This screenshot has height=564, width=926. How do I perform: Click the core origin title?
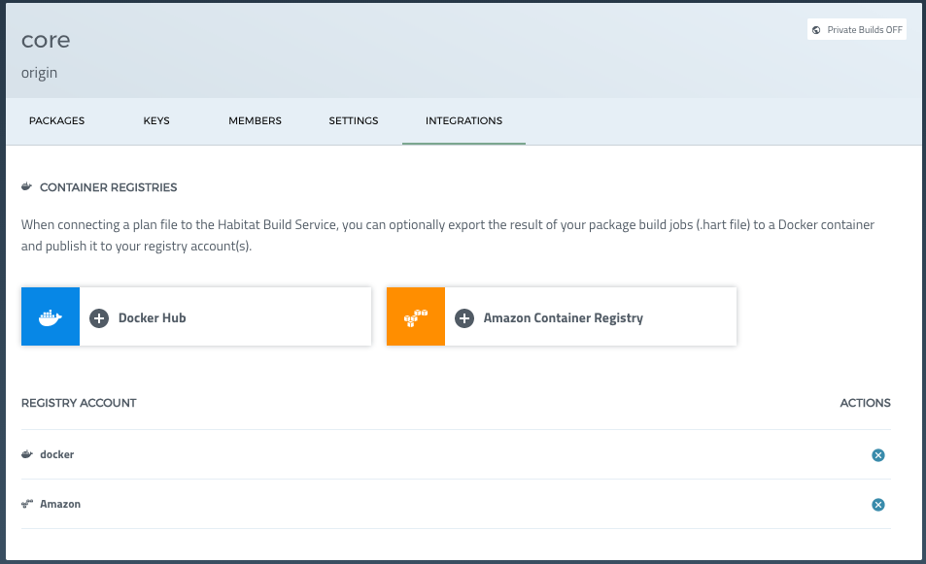coord(45,40)
